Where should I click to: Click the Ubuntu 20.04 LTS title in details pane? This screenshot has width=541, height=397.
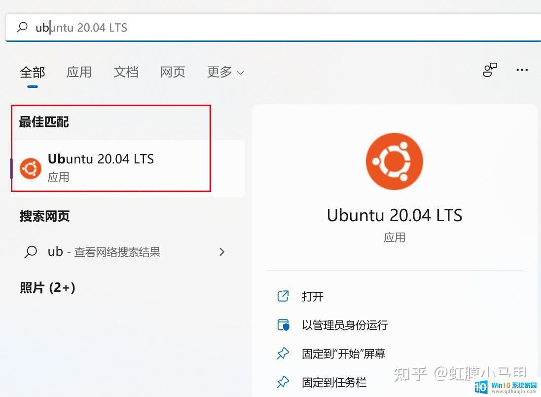coord(395,215)
